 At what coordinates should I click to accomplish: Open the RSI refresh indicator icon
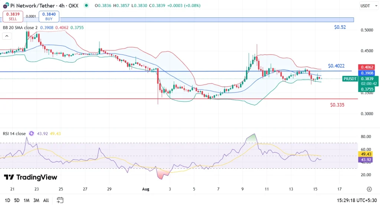[x=32, y=133]
